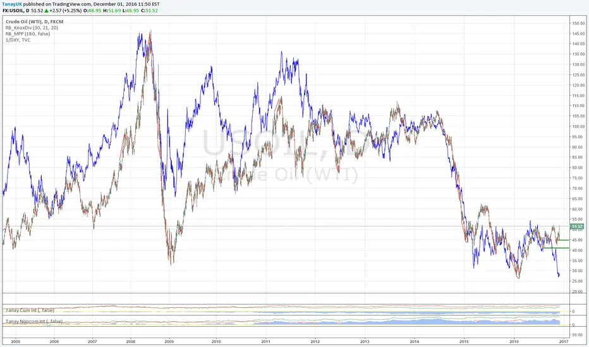Click the 130.00 price axis label
Viewport: 589px width, 347px height.
pyautogui.click(x=578, y=64)
